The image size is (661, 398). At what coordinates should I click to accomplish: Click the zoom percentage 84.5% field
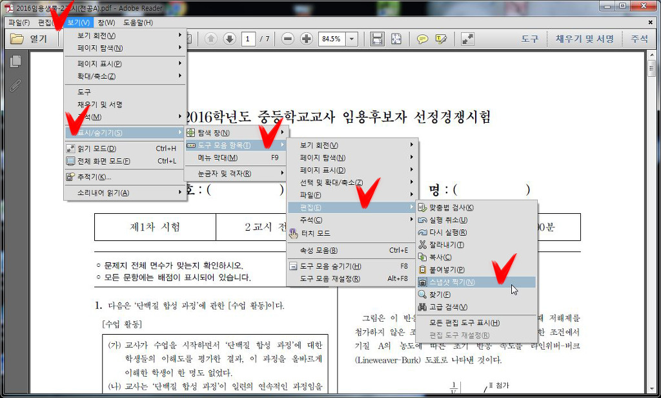(332, 39)
